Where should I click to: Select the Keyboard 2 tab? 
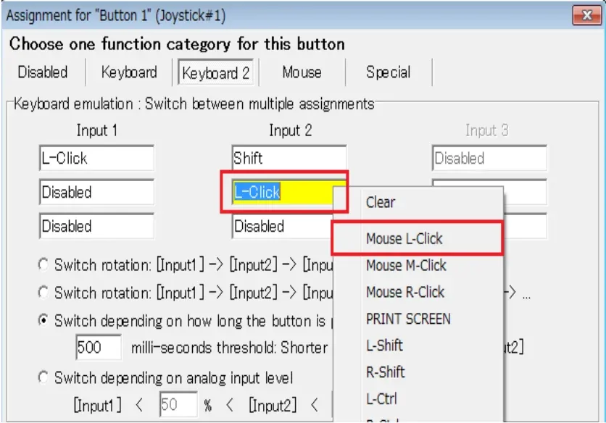216,72
